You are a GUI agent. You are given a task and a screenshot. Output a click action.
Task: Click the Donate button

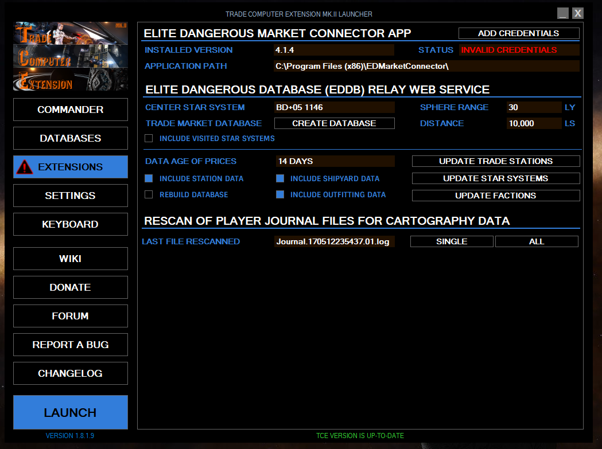[71, 287]
